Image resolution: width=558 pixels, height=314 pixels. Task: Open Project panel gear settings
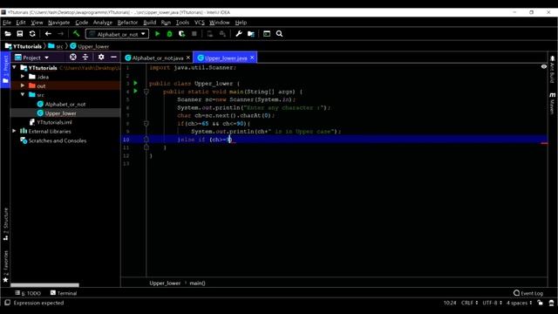coord(101,57)
